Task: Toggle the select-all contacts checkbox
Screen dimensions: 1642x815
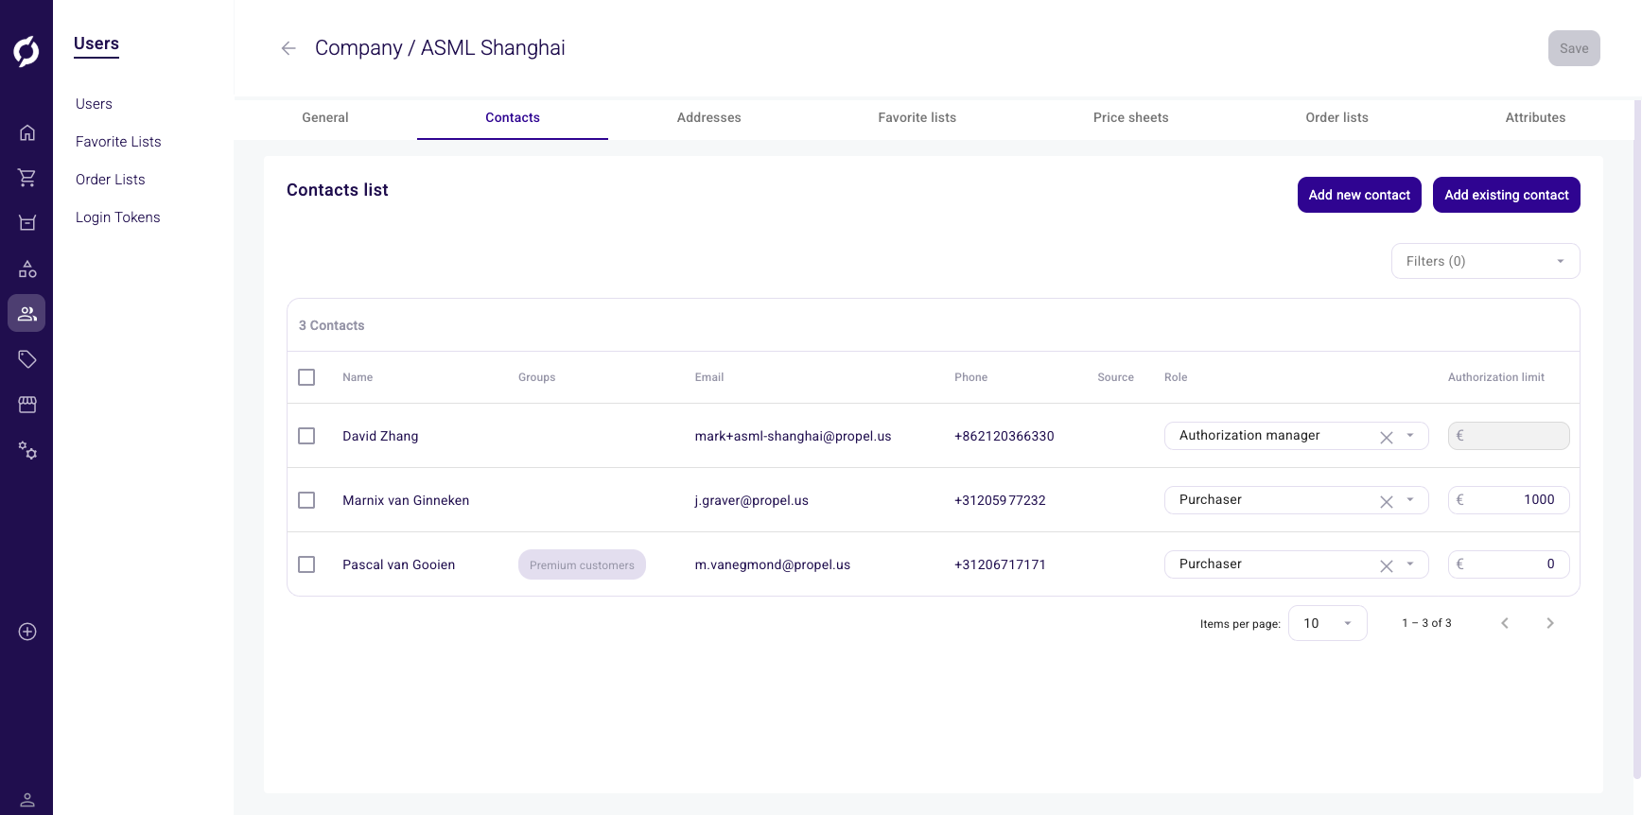Action: (306, 377)
